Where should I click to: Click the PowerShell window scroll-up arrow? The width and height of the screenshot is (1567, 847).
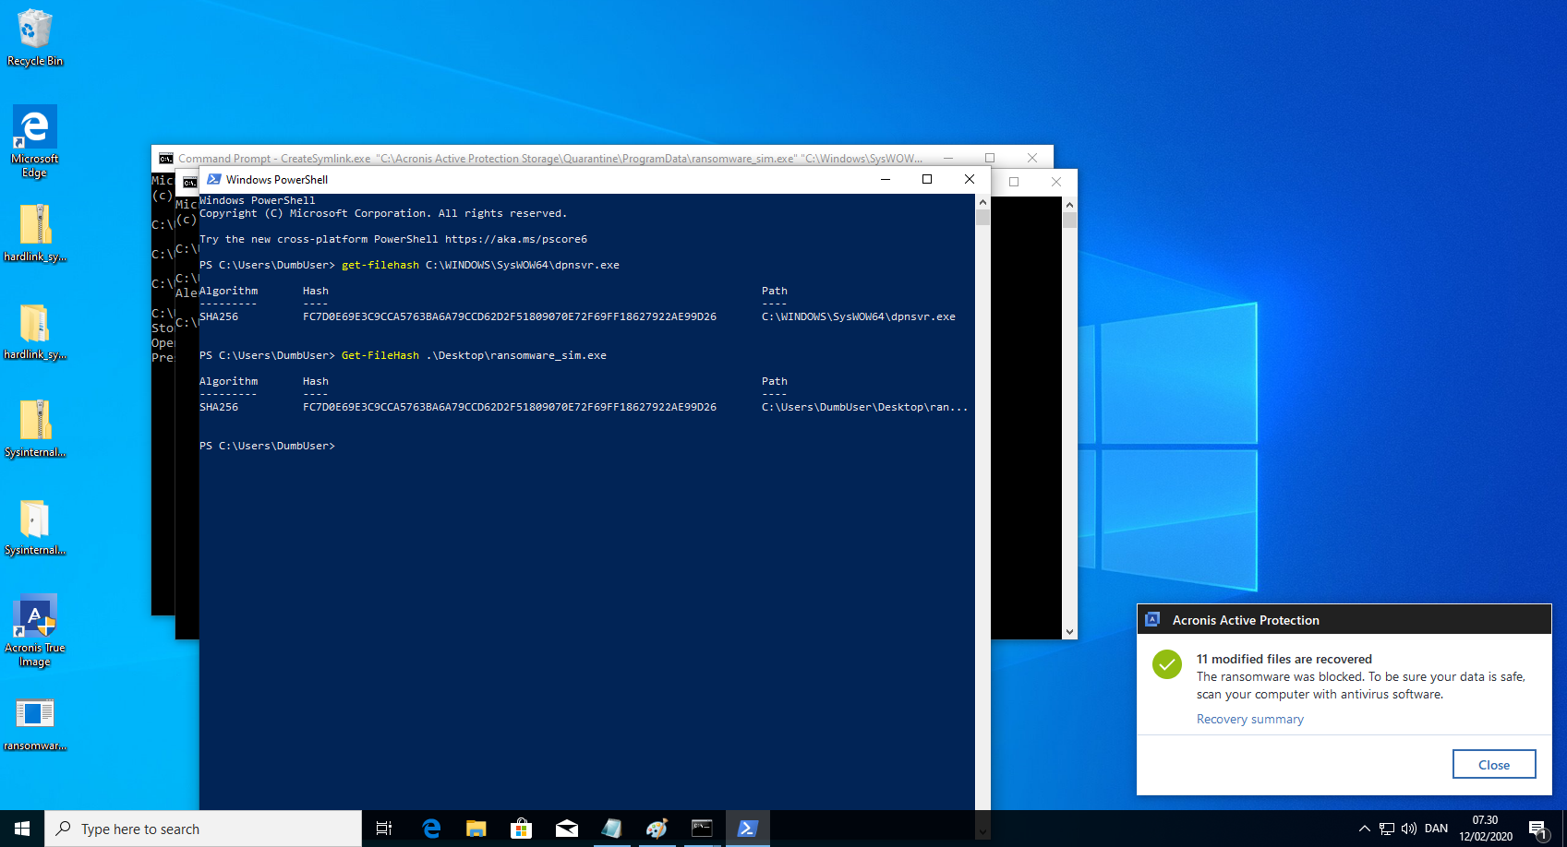click(x=982, y=202)
